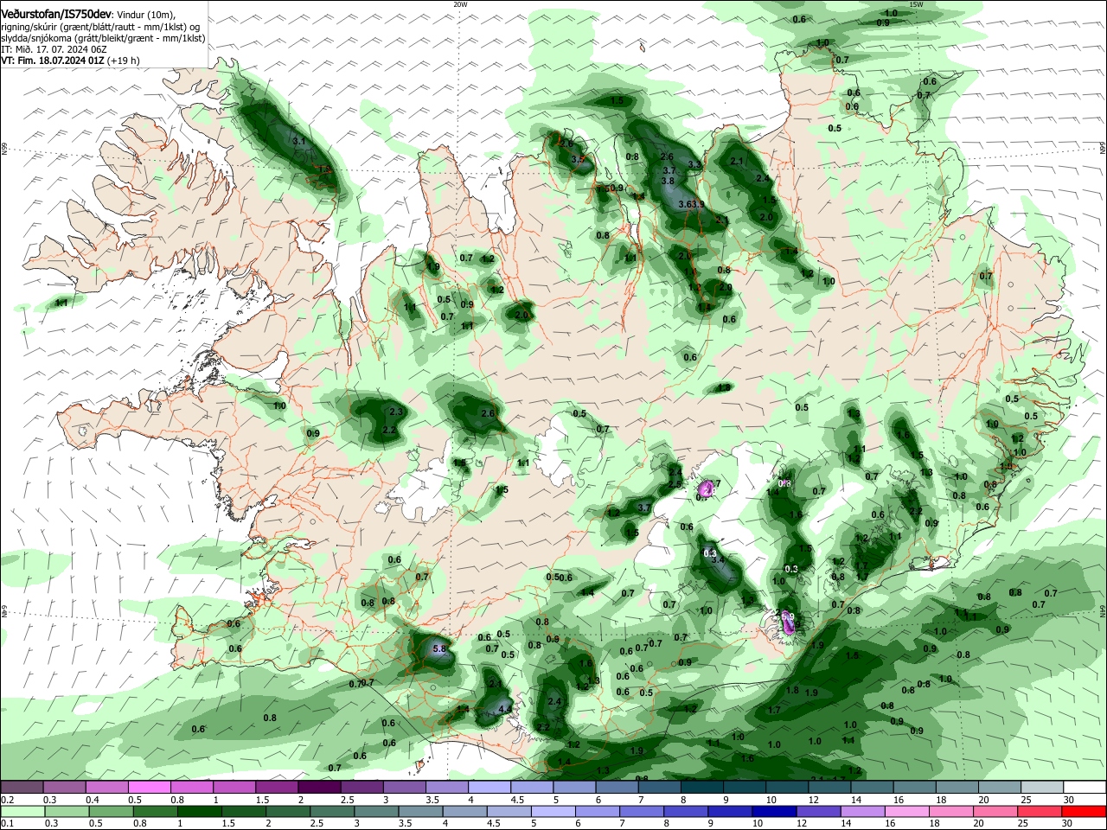Image resolution: width=1107 pixels, height=830 pixels.
Task: Click the 3.8 precipitation value on the map
Action: pyautogui.click(x=668, y=181)
